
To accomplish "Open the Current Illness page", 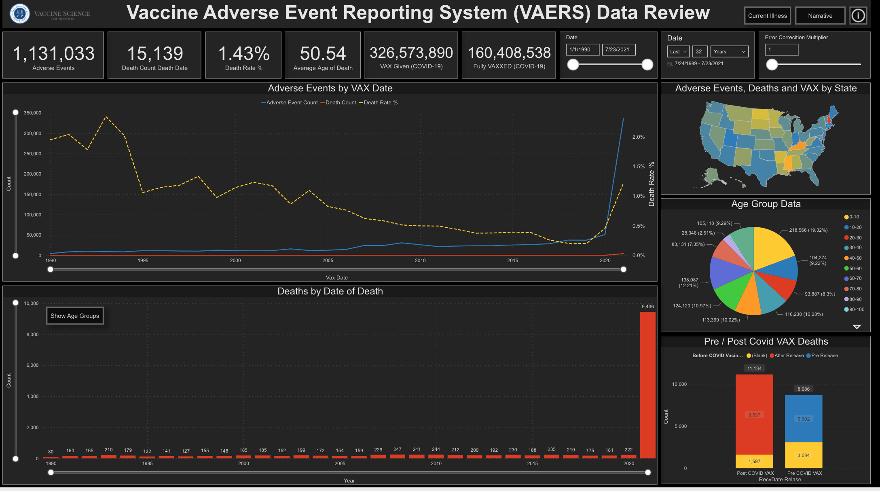I will [767, 16].
